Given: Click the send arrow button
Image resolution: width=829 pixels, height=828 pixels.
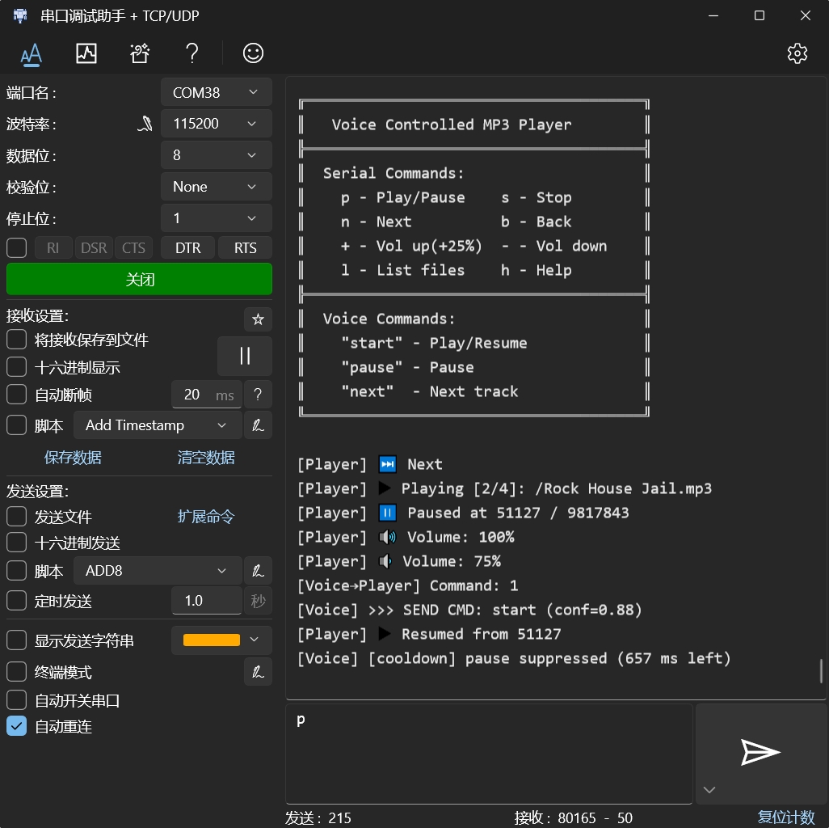Looking at the screenshot, I should click(x=760, y=752).
